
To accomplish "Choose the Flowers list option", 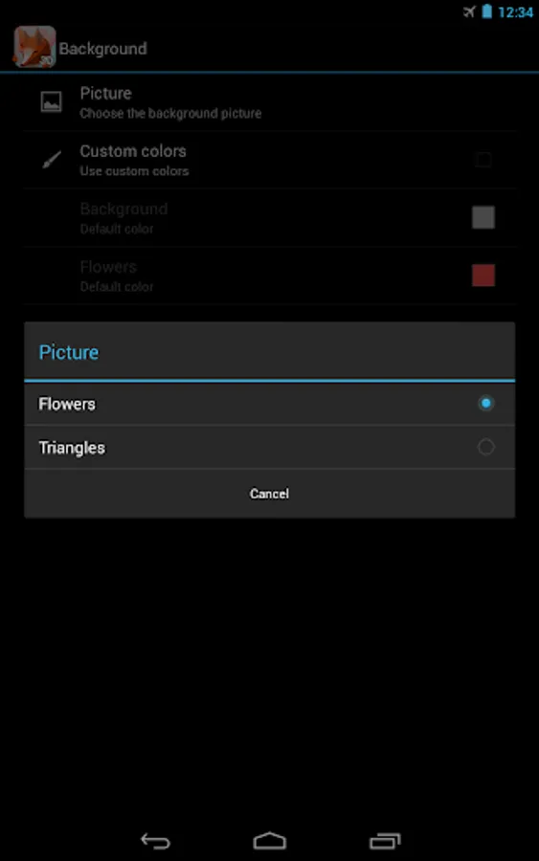I will 269,404.
